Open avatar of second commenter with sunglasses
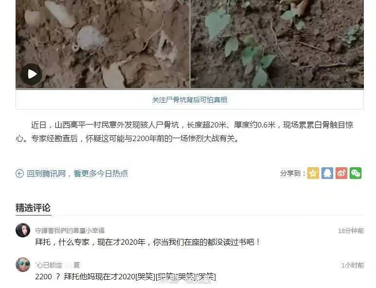Image resolution: width=376 pixels, height=288 pixels. [x=23, y=265]
